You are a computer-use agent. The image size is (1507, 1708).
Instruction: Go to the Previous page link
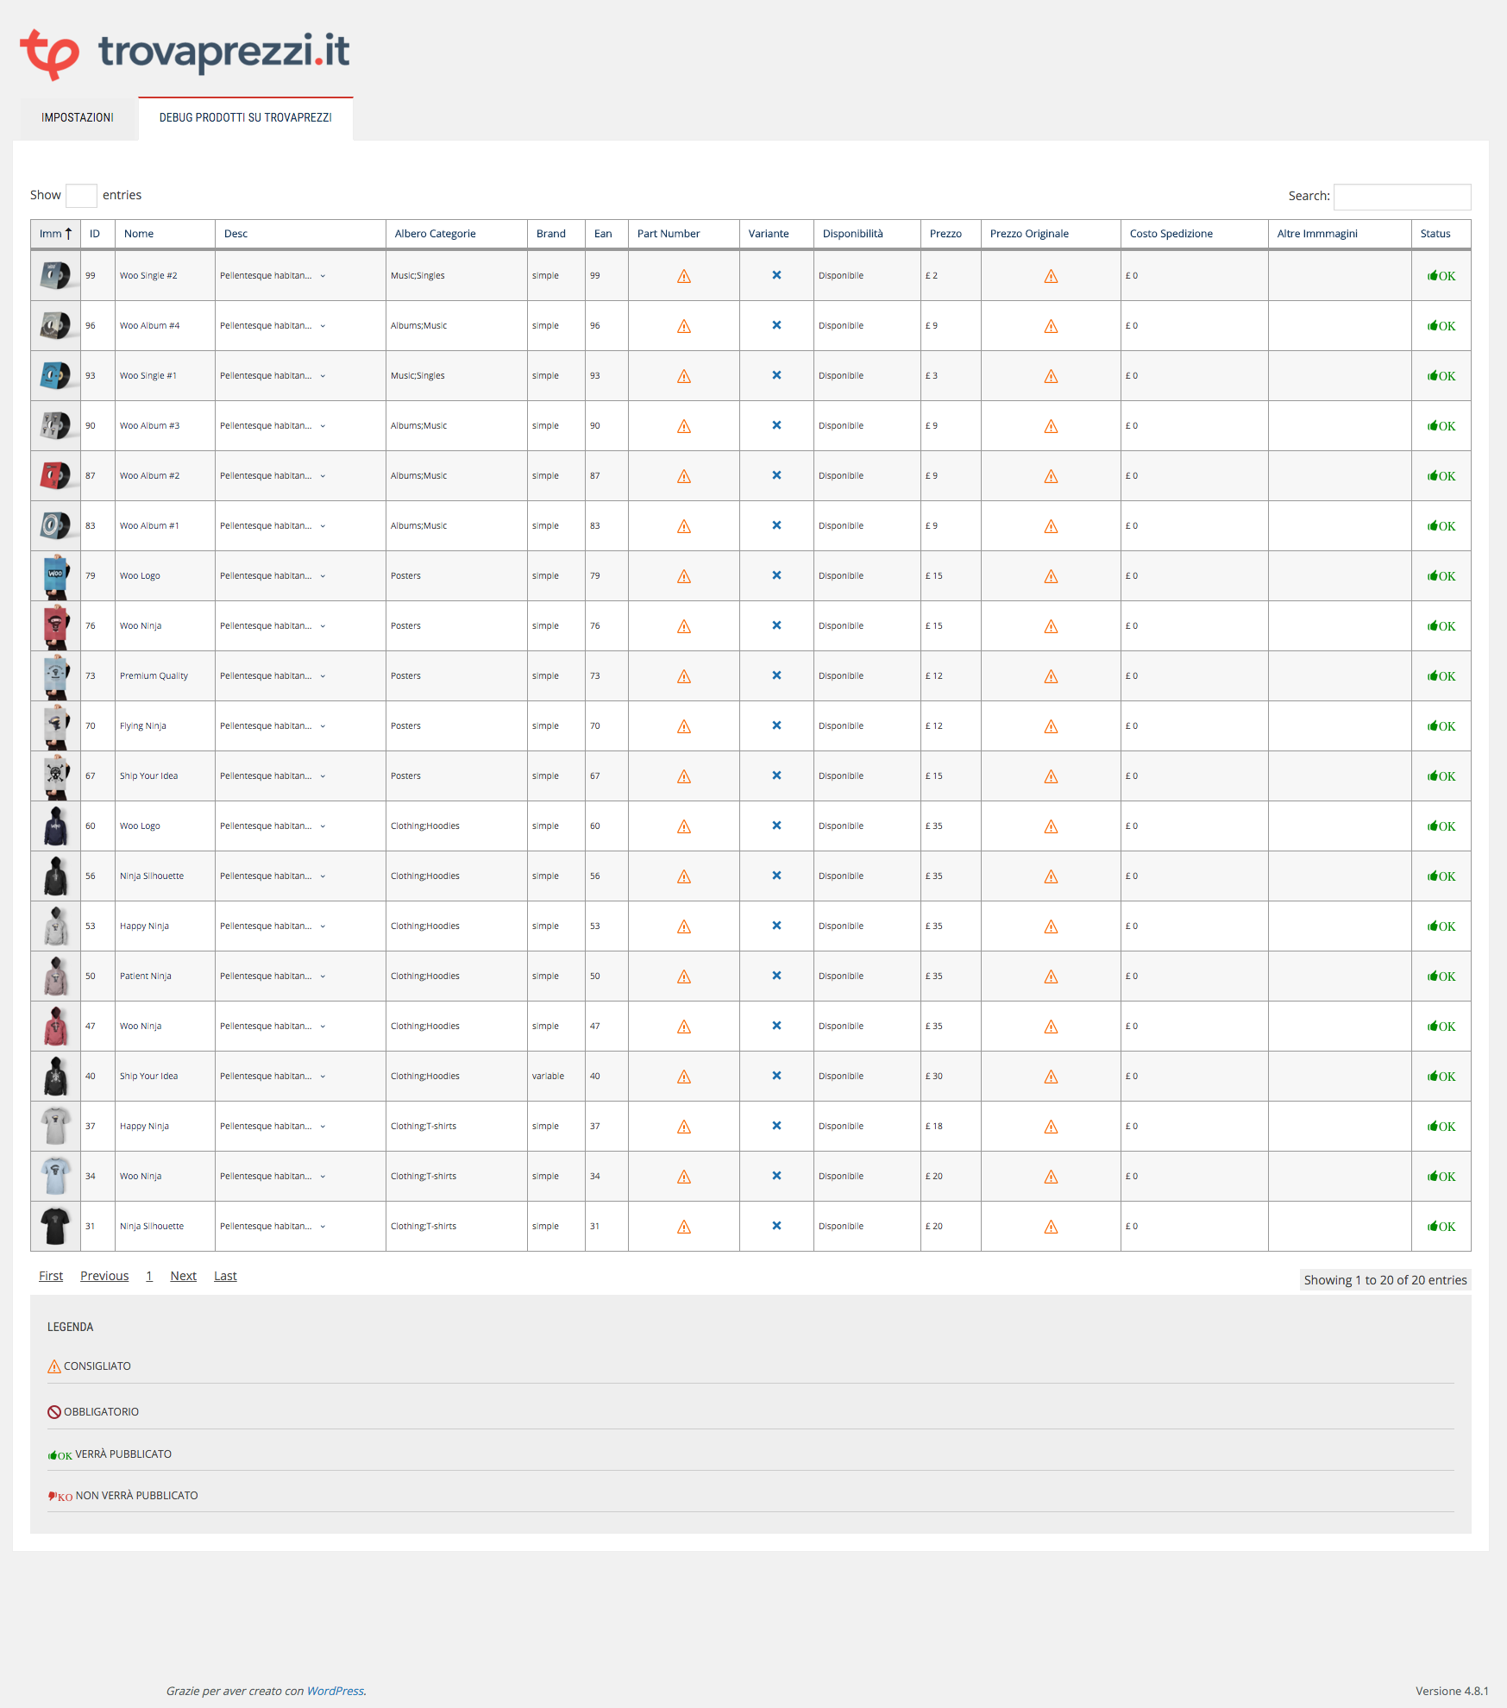pyautogui.click(x=104, y=1276)
